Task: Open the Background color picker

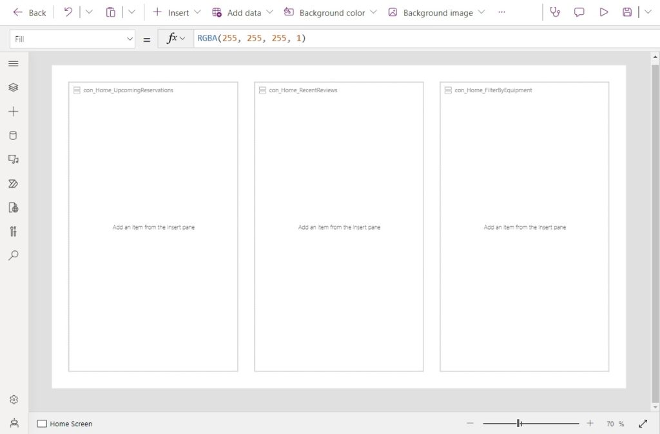Action: pos(330,13)
